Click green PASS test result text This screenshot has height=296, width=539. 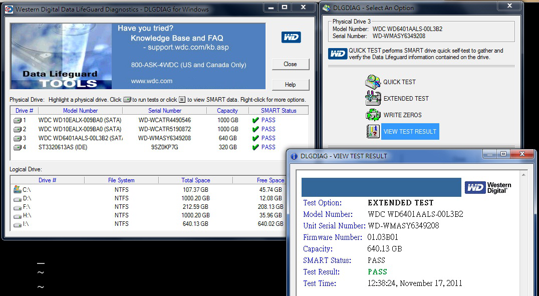click(x=377, y=272)
